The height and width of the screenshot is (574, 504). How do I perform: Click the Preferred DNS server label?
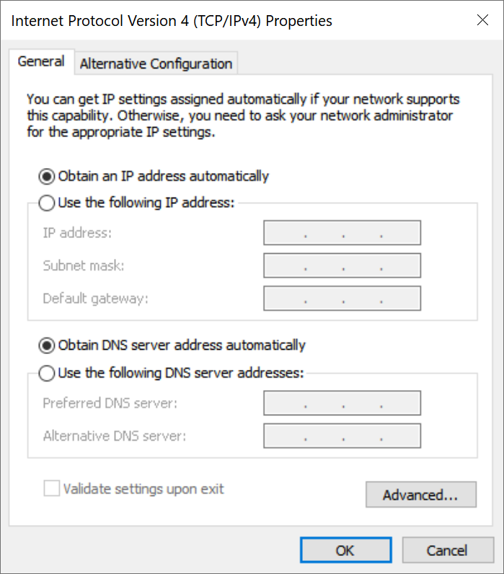(110, 403)
